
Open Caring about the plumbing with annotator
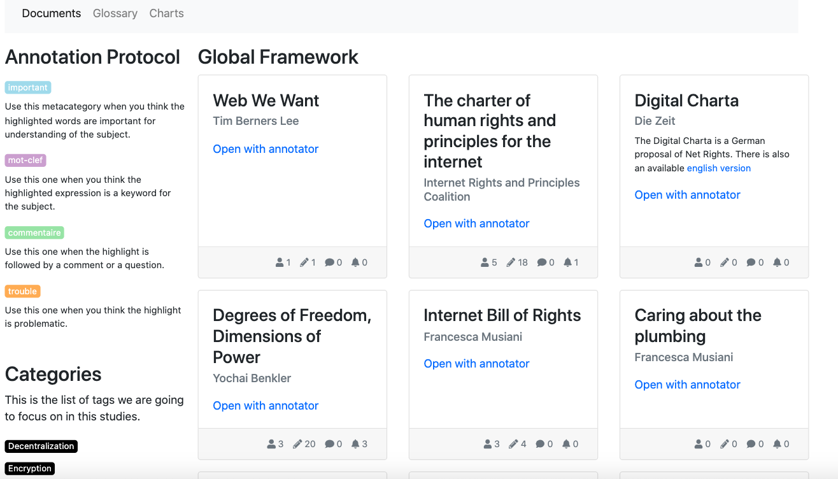click(687, 385)
